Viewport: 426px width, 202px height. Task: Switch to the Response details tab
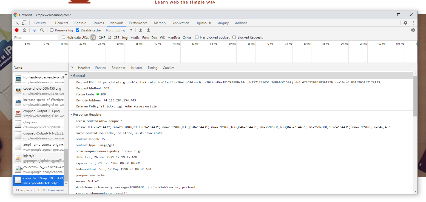[x=118, y=68]
